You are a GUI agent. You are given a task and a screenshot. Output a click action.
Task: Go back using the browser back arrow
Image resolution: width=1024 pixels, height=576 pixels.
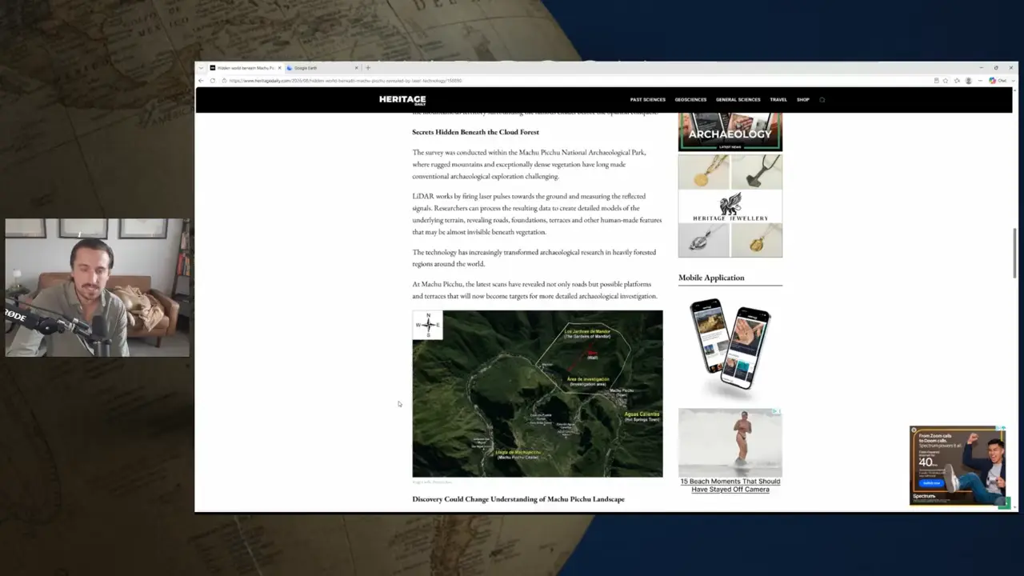pyautogui.click(x=201, y=81)
